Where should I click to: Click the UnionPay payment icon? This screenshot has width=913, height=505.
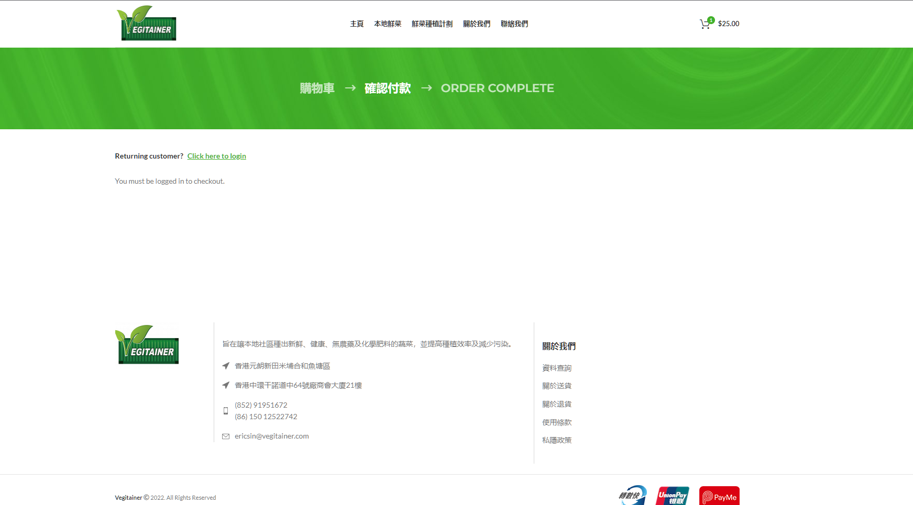(673, 496)
